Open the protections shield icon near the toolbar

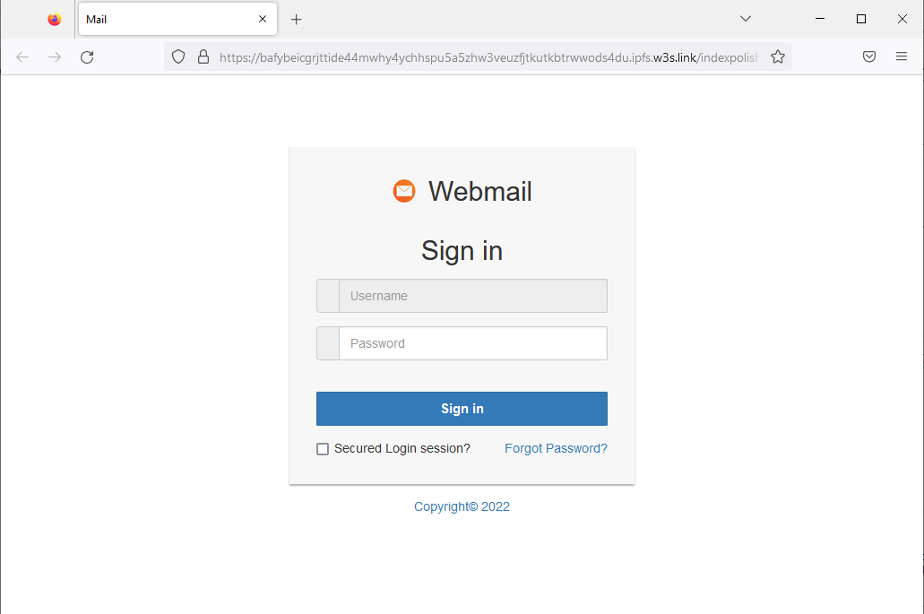[x=868, y=56]
